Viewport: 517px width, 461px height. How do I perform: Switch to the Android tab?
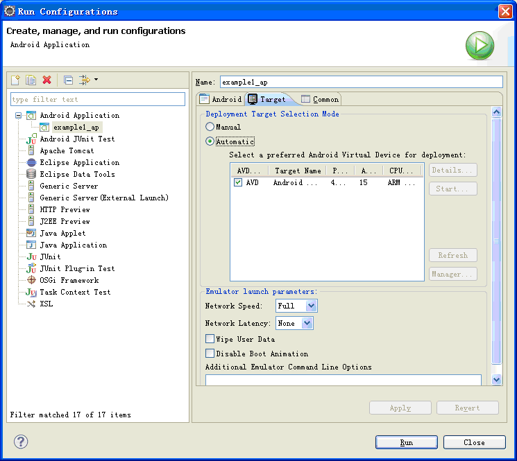(x=221, y=99)
